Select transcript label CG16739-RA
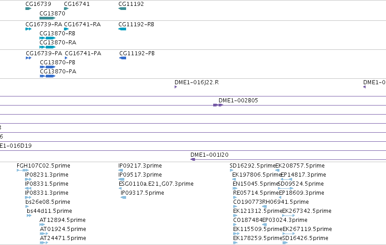 pyautogui.click(x=44, y=24)
